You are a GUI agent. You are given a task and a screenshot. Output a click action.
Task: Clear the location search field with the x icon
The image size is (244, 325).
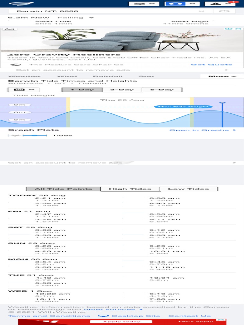[201, 11]
